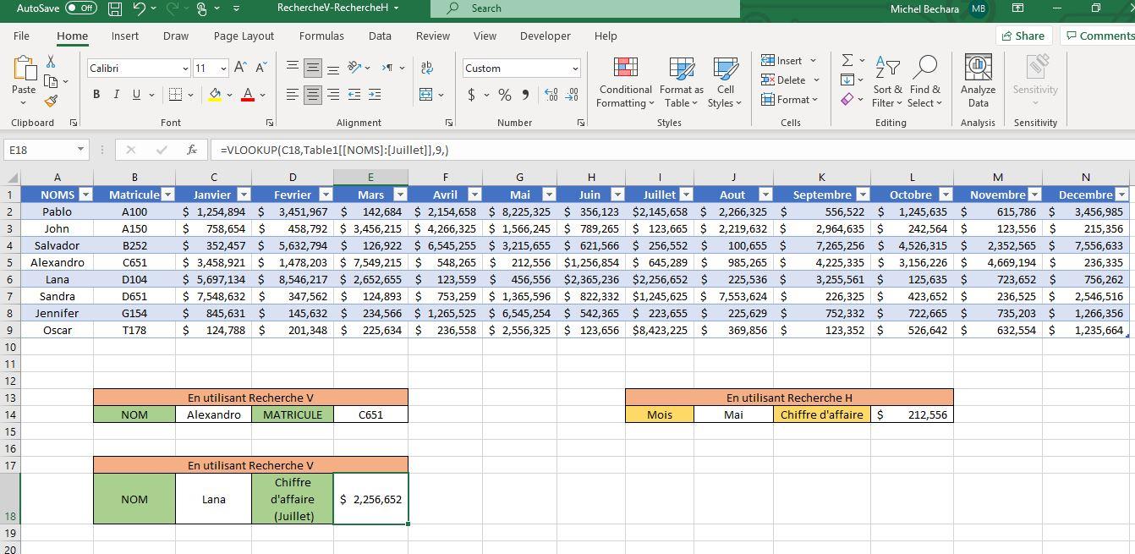Click the Share button
The image size is (1135, 554).
click(1023, 36)
